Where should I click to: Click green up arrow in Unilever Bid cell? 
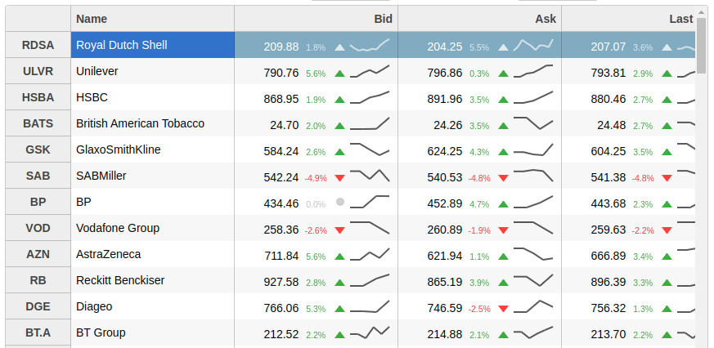coord(340,74)
